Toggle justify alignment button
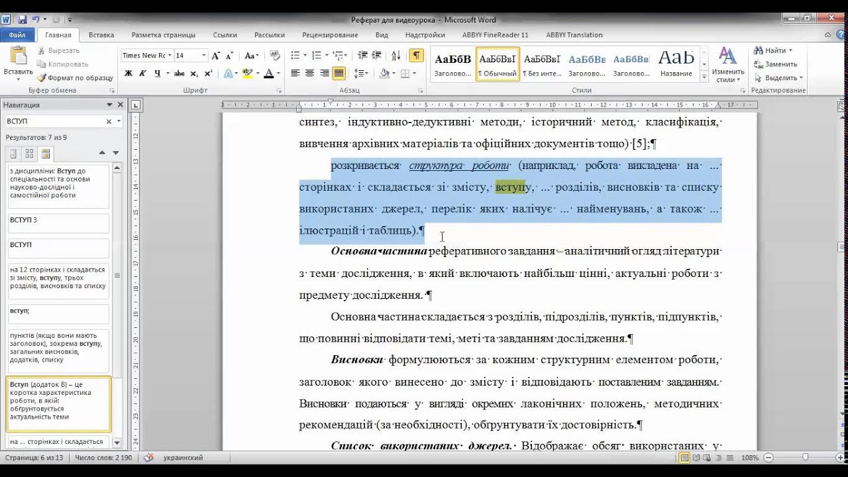The image size is (848, 477). pos(339,74)
